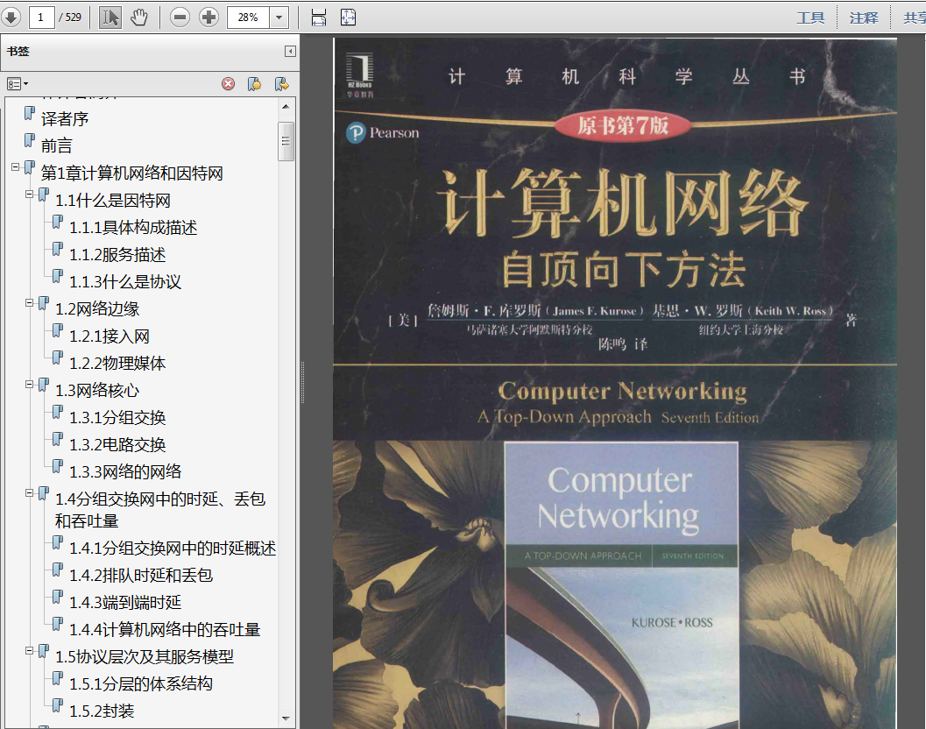
Task: Create new bookmark icon
Action: (255, 84)
